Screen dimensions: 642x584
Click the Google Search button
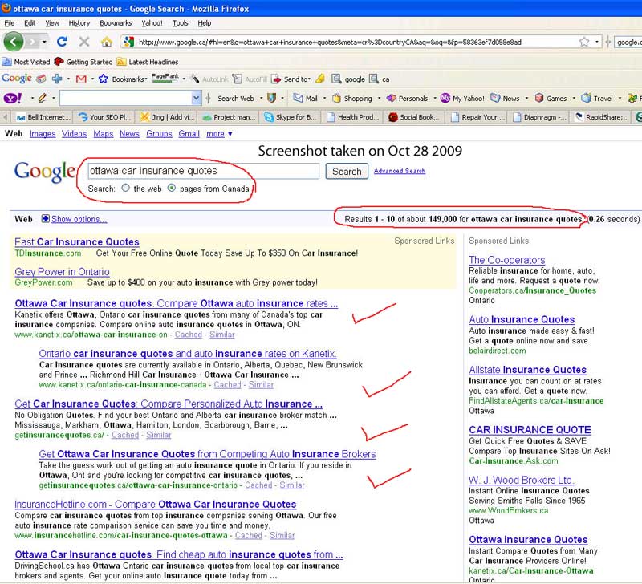pyautogui.click(x=347, y=171)
